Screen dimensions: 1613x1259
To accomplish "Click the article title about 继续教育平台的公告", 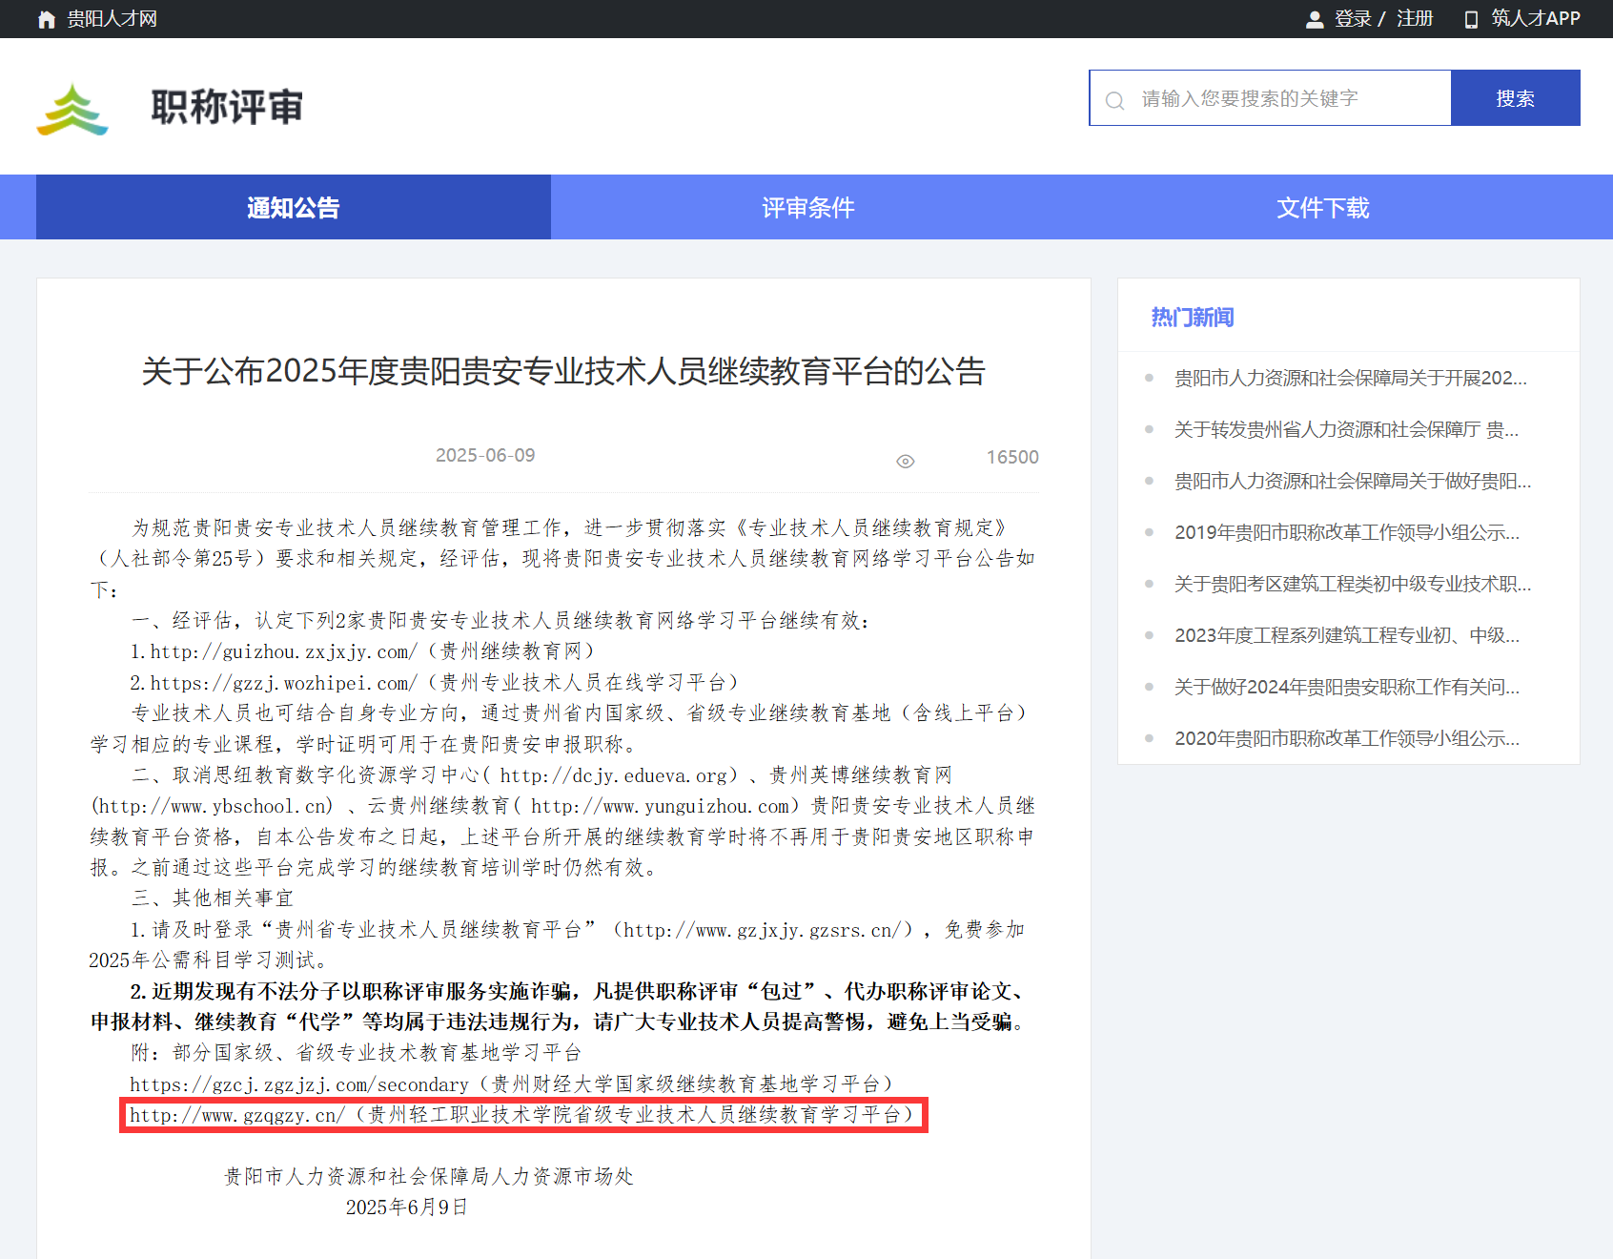I will [x=563, y=371].
